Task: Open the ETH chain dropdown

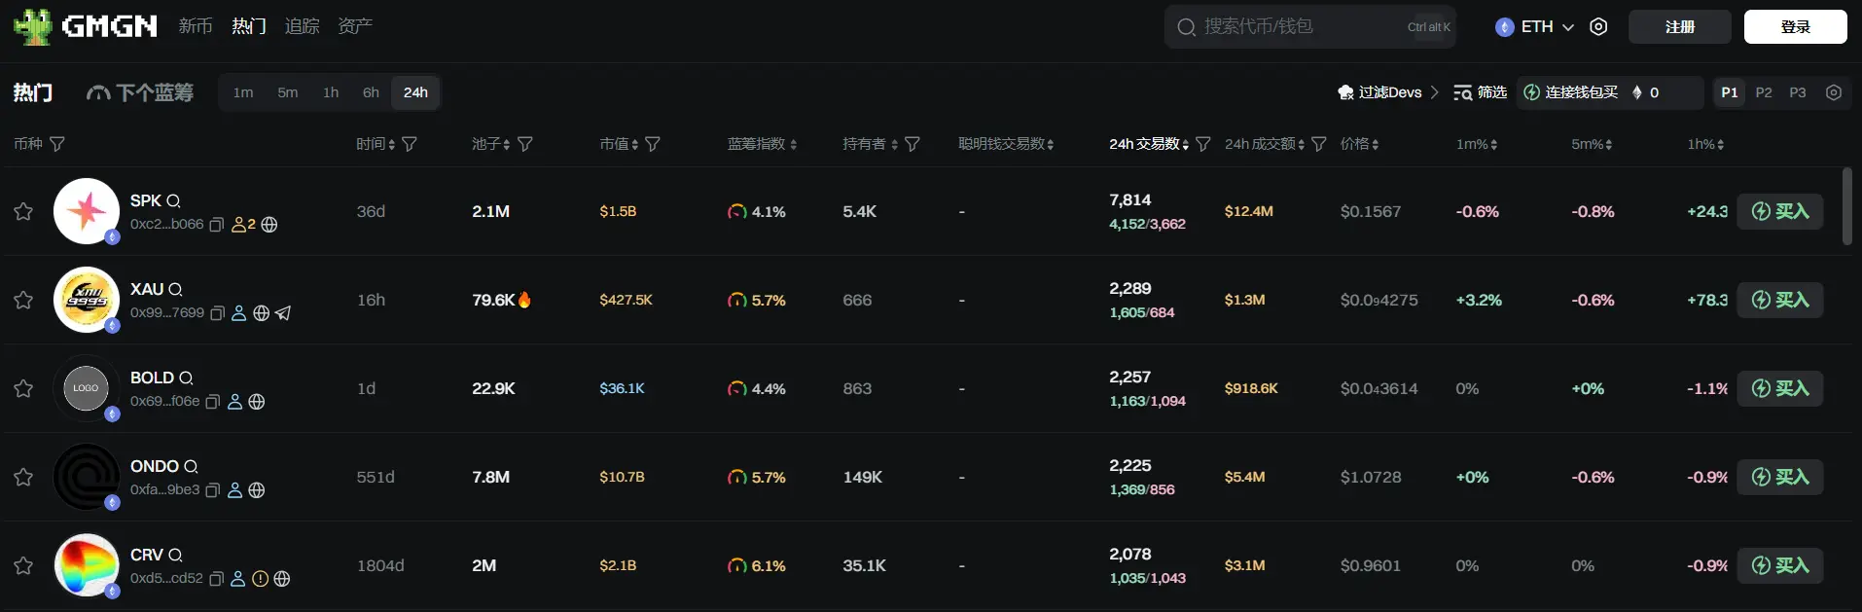Action: [x=1535, y=27]
